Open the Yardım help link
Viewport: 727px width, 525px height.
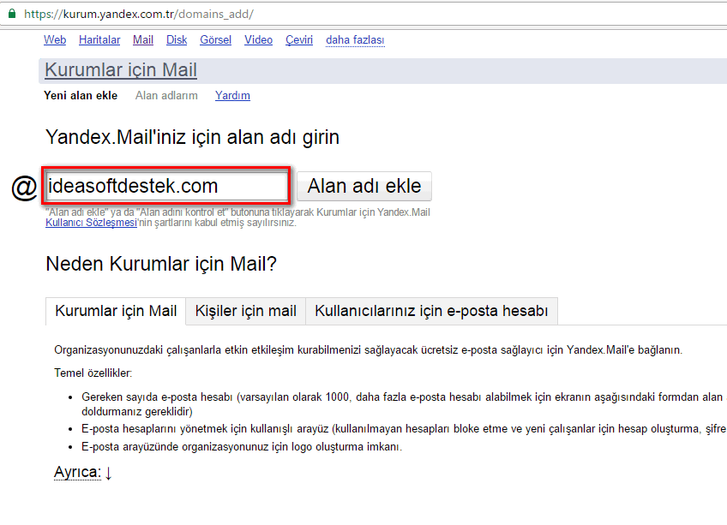[232, 95]
